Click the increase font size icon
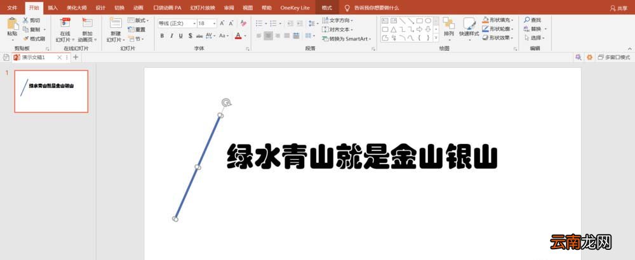 pos(222,23)
